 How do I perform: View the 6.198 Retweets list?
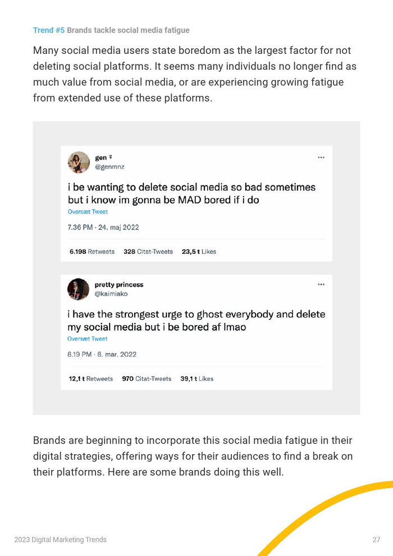92,252
